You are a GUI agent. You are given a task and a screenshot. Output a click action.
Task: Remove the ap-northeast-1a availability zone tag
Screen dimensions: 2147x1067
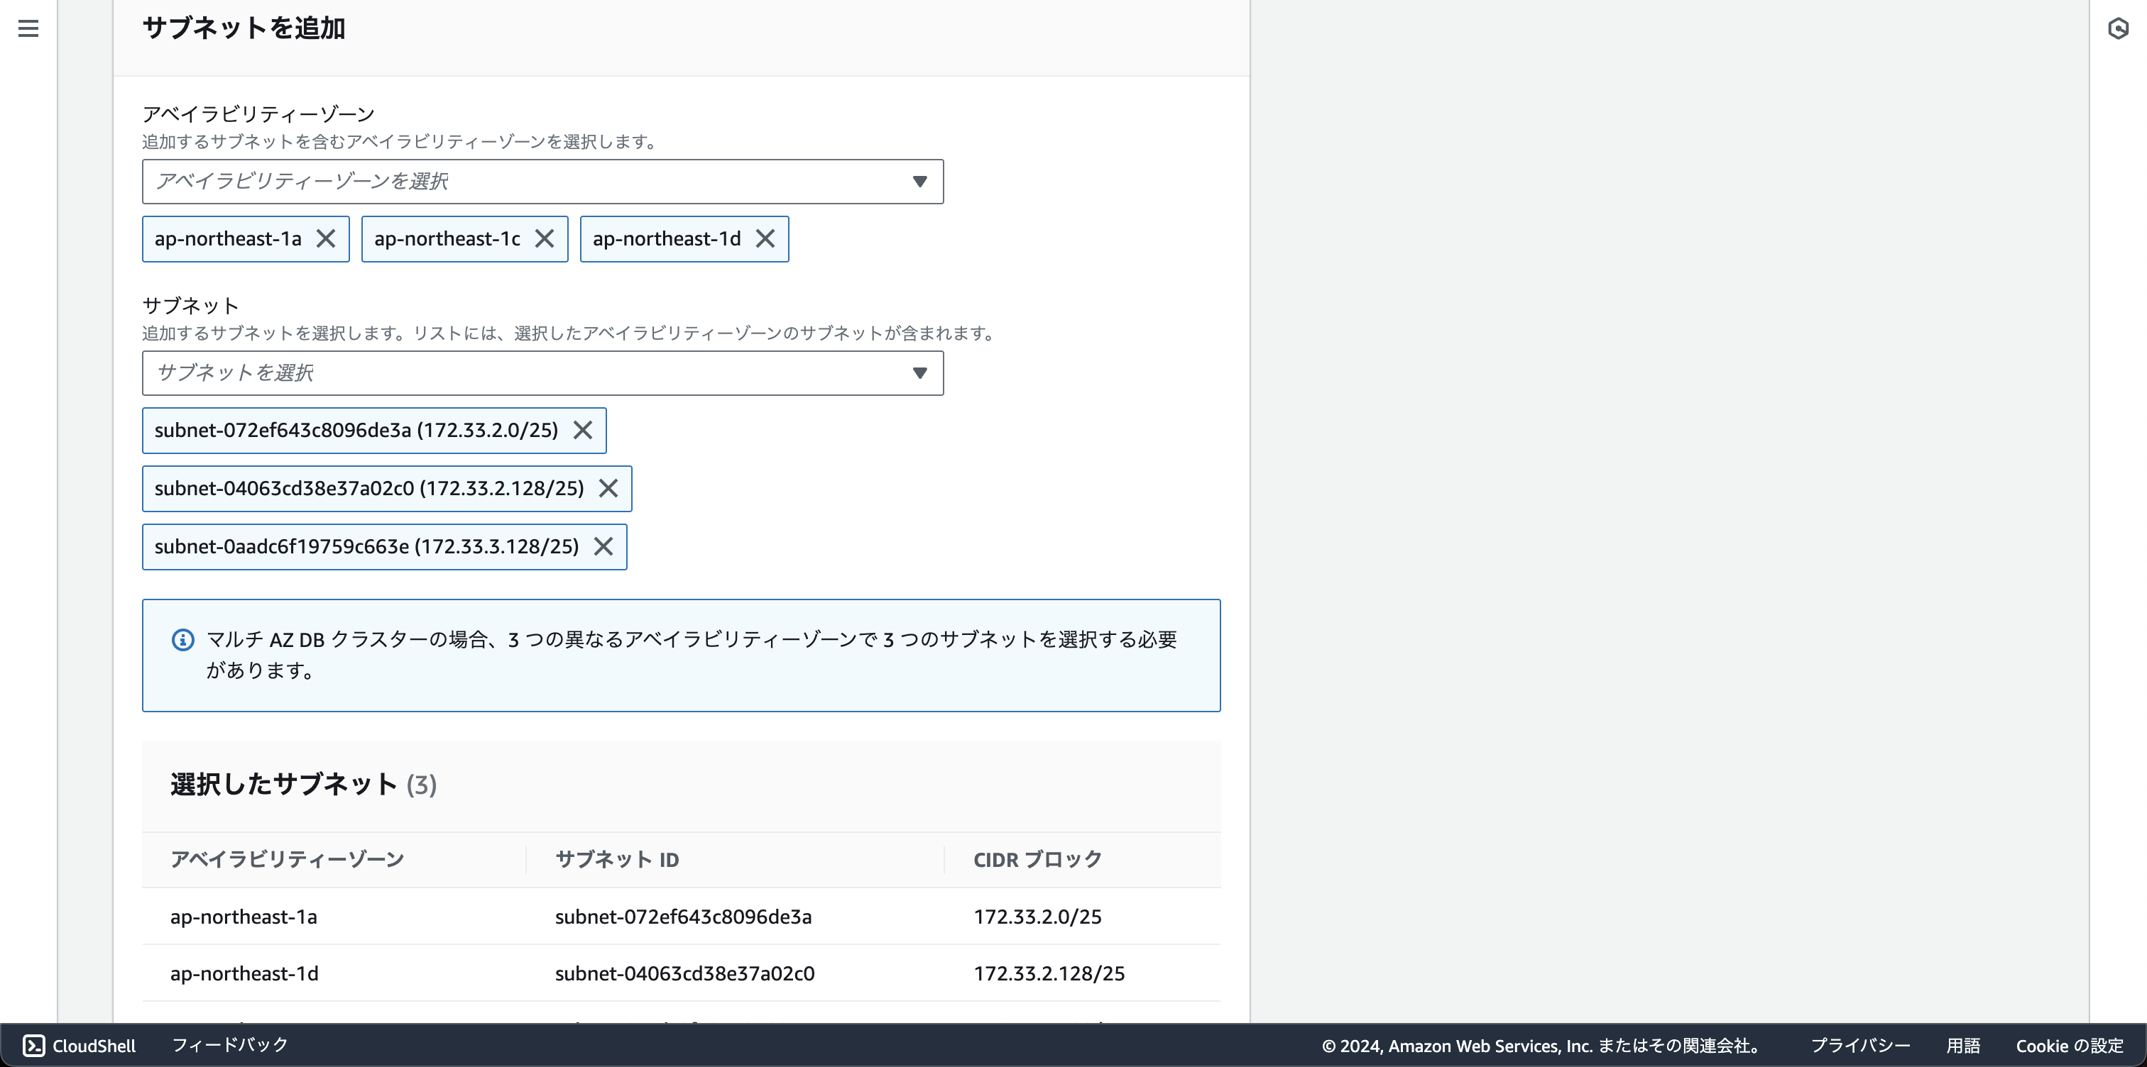pyautogui.click(x=326, y=239)
